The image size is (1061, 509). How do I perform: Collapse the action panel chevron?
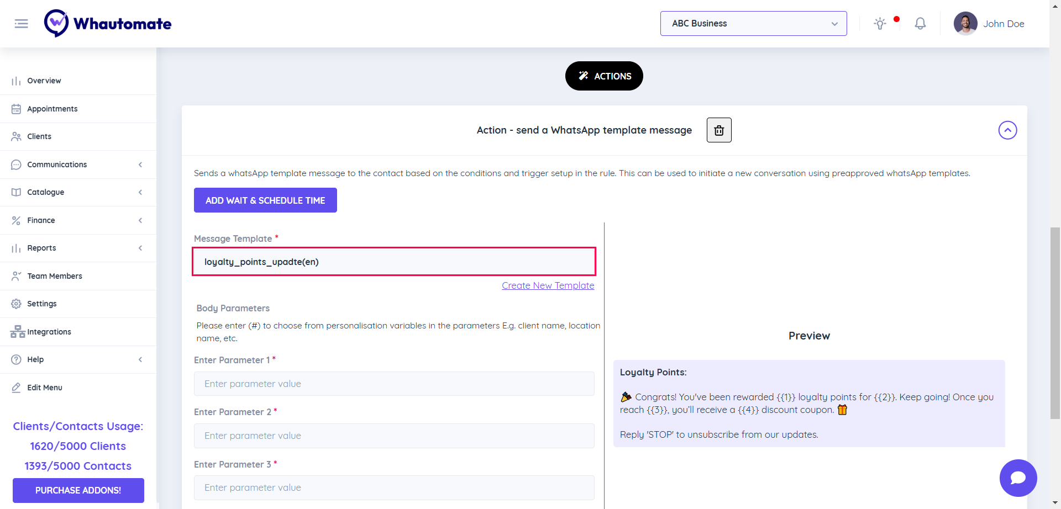pos(1007,130)
